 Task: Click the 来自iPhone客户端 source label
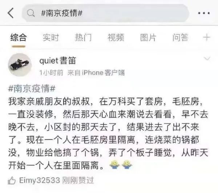(x=96, y=73)
